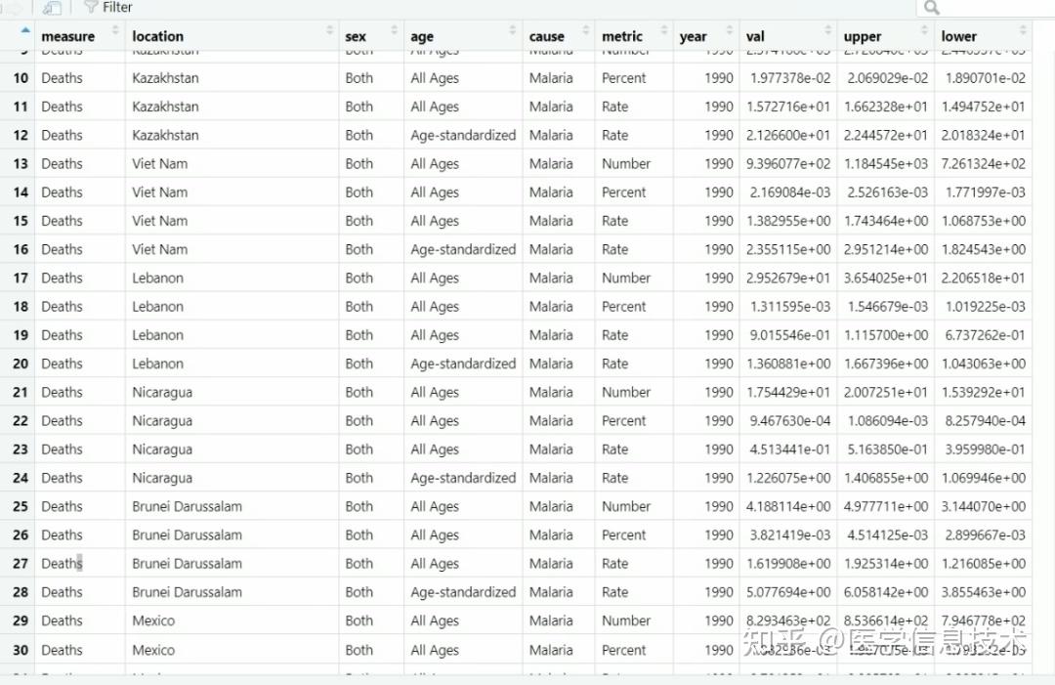Sort table by location column arrows

click(330, 31)
